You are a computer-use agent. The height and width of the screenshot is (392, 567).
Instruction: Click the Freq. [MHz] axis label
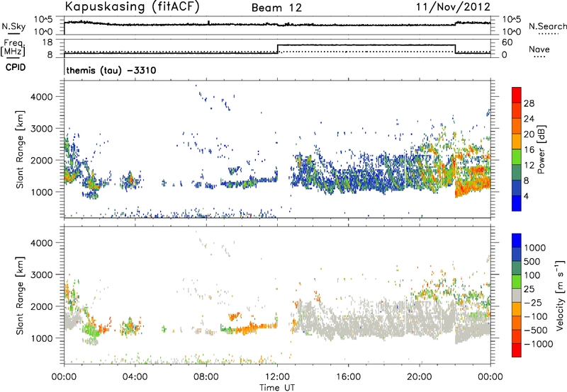click(13, 47)
